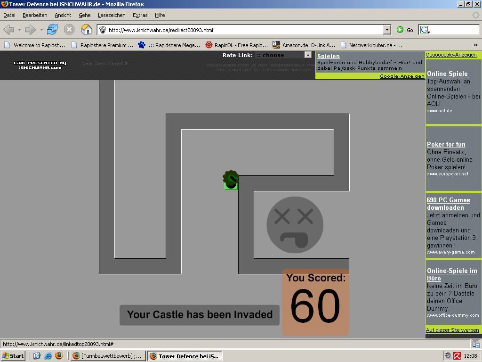482x362 pixels.
Task: Open the Lesezeichen menu
Action: [x=112, y=15]
